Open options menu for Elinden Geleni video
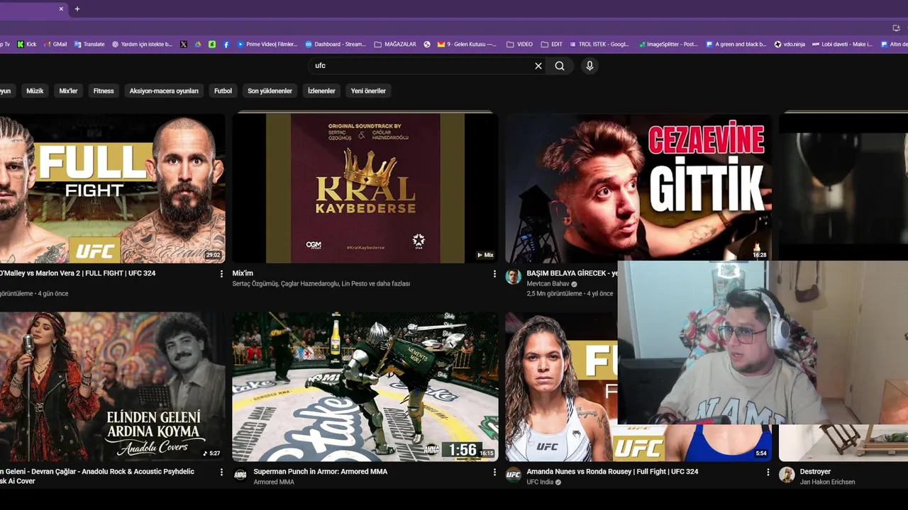 221,472
